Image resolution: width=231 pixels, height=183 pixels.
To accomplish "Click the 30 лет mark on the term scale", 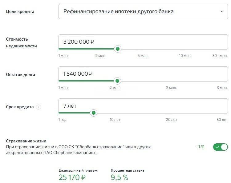I will tap(222, 120).
